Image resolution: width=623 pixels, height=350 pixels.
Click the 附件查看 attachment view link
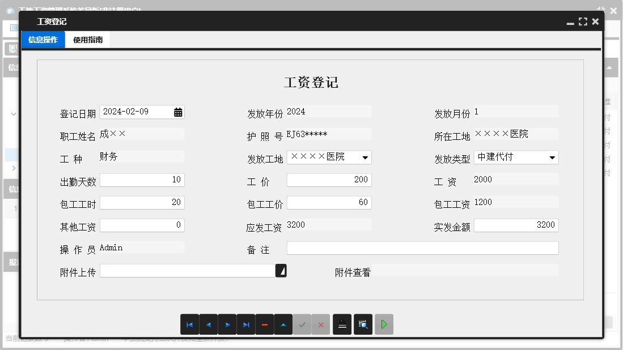pos(352,271)
